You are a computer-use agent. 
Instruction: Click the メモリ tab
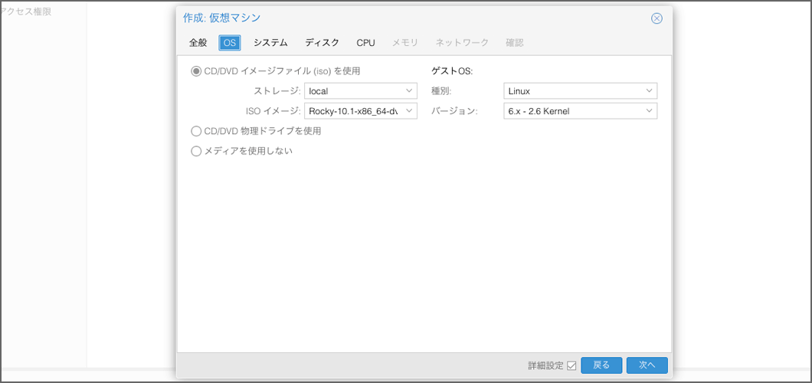tap(405, 43)
